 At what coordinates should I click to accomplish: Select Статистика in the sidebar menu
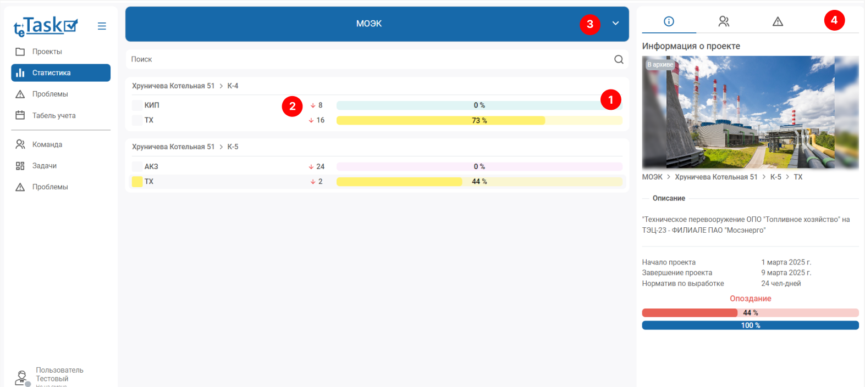click(60, 73)
